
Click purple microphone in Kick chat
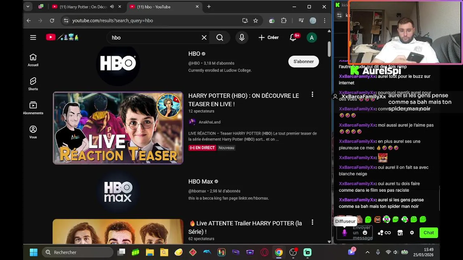[344, 233]
